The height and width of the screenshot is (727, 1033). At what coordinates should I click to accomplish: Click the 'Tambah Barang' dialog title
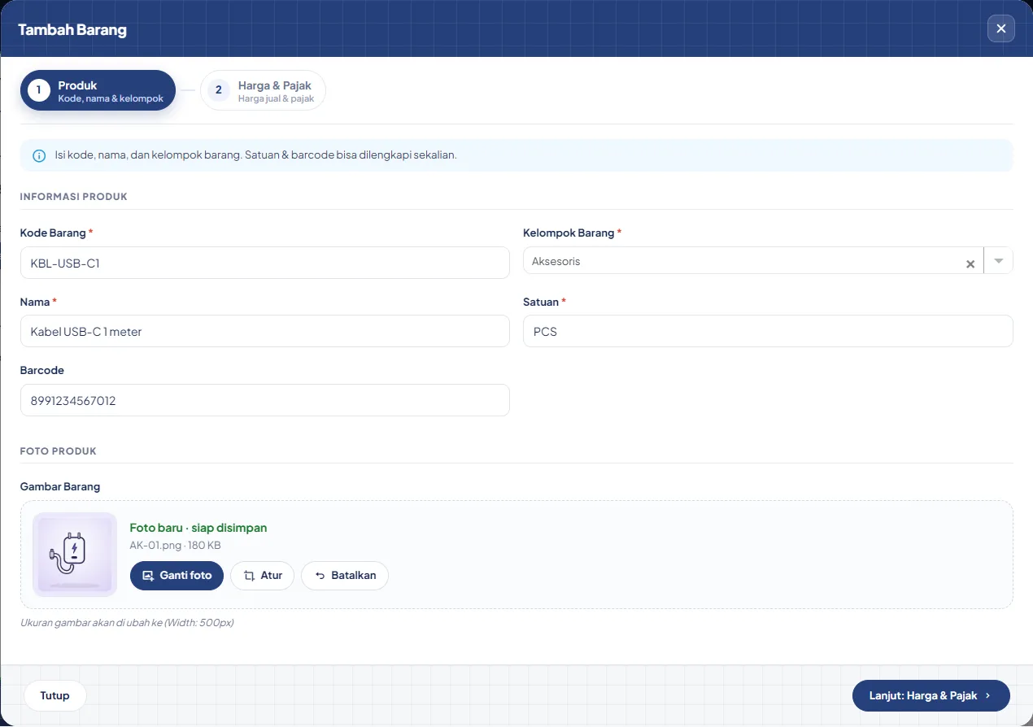pos(72,30)
